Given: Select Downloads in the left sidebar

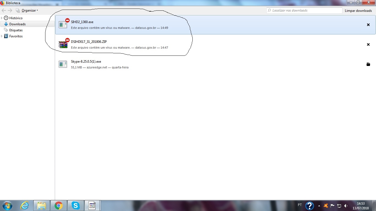Looking at the screenshot, I should (17, 24).
